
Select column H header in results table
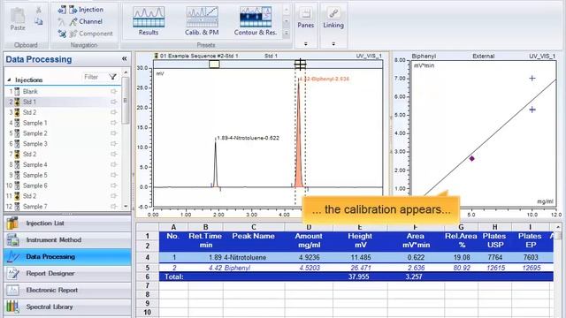click(495, 227)
